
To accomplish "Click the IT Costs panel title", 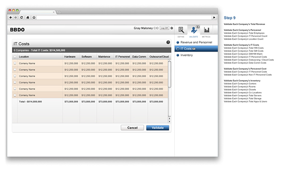I will pyautogui.click(x=22, y=44).
